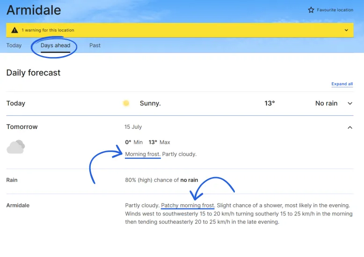Click the Daily forecast heading
Viewport: 364px width, 257px height.
pyautogui.click(x=33, y=72)
